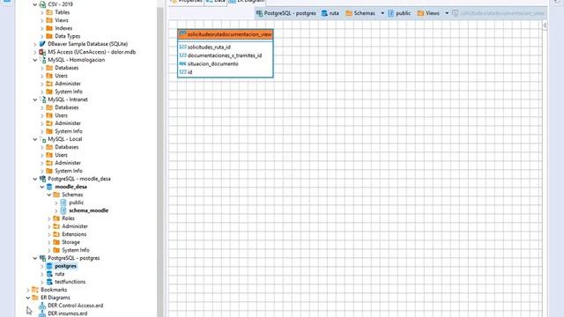
Task: Click the ruta database icon in tree
Action: pos(49,274)
